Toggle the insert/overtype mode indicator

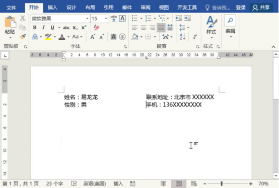point(118,183)
